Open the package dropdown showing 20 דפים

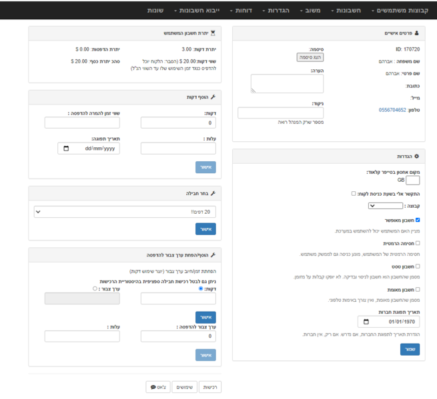125,212
